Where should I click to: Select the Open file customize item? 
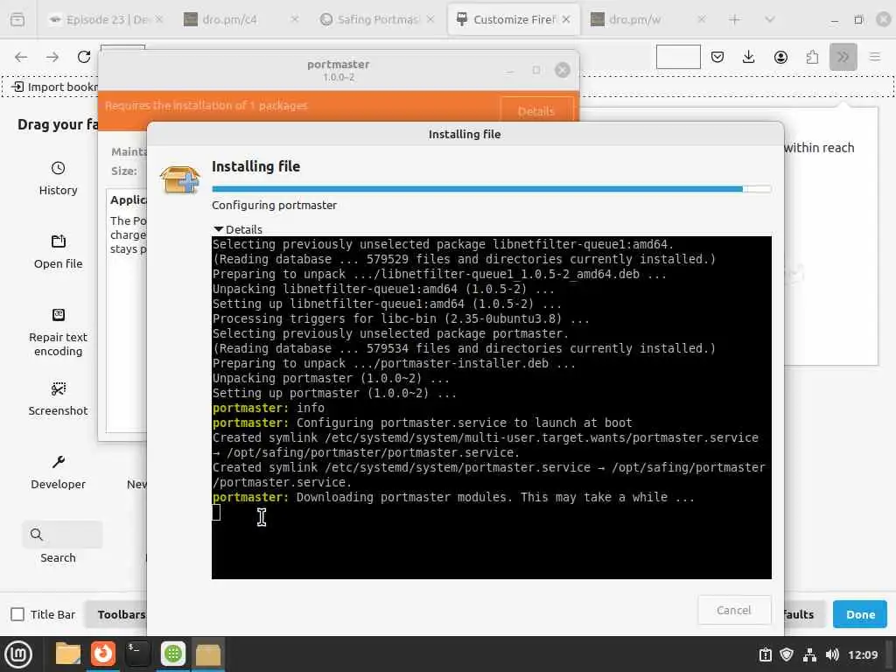[59, 252]
